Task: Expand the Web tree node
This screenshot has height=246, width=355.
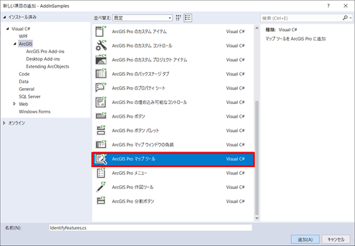Action: tap(14, 104)
